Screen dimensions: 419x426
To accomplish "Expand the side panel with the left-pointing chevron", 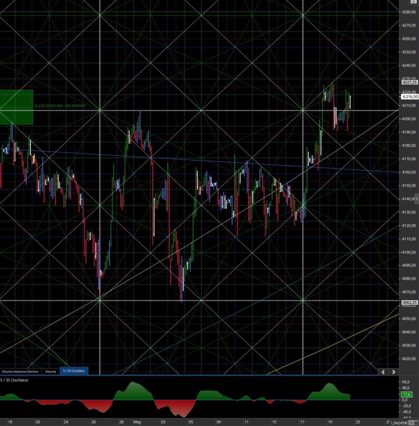I will pyautogui.click(x=417, y=199).
